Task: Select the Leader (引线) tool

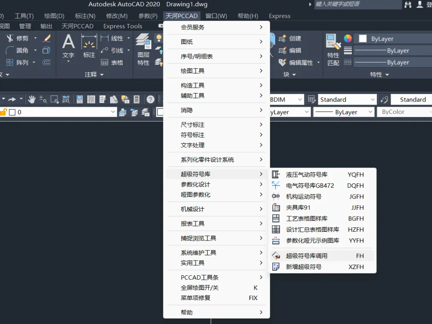Action: coord(112,50)
